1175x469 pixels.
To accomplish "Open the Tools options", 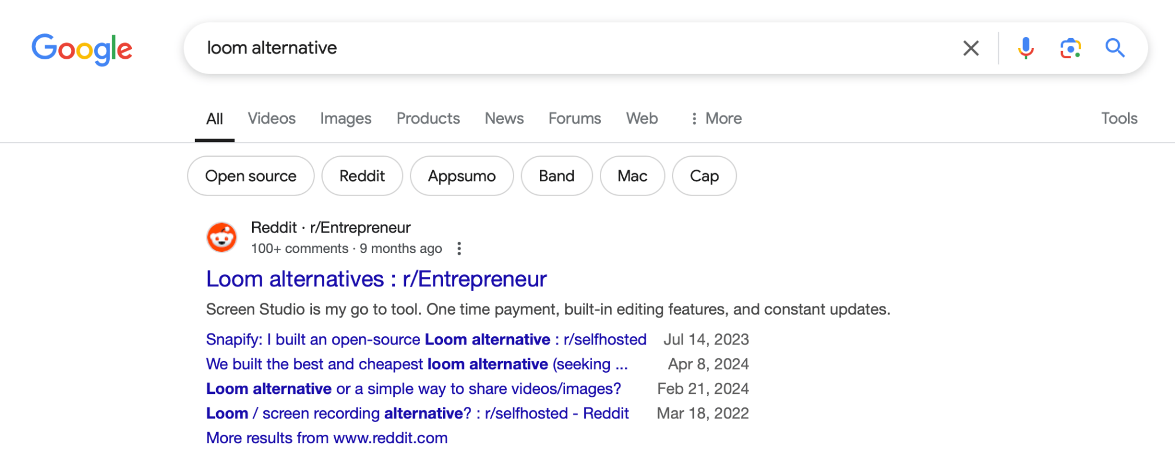I will [x=1119, y=119].
